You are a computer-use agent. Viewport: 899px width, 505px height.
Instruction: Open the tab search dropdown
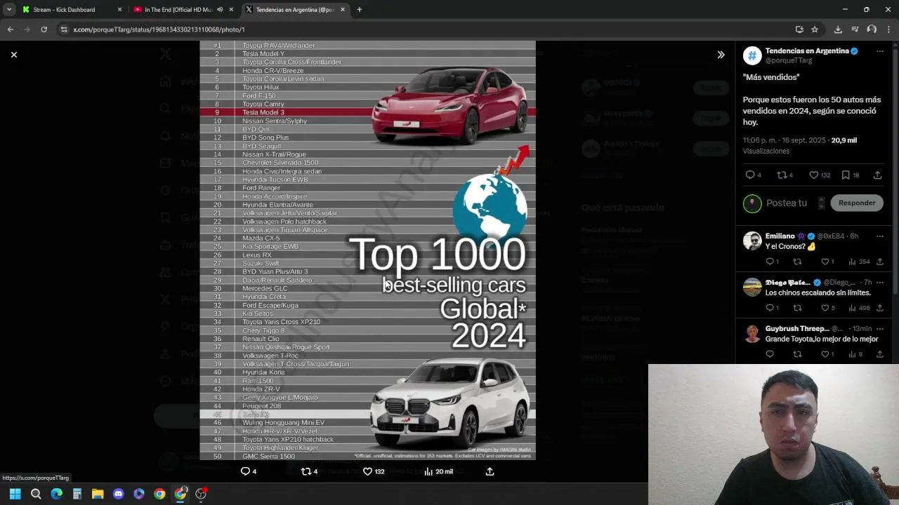click(x=8, y=10)
